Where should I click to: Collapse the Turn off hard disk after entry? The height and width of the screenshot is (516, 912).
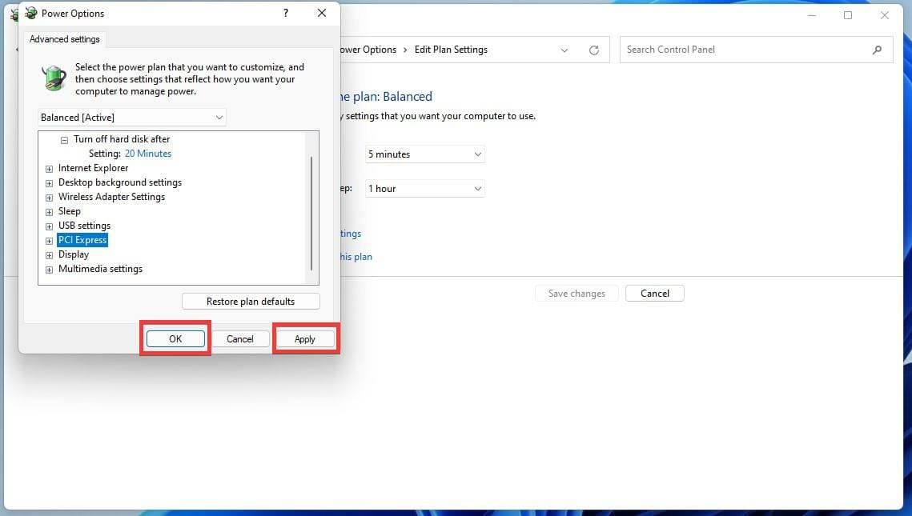click(64, 139)
